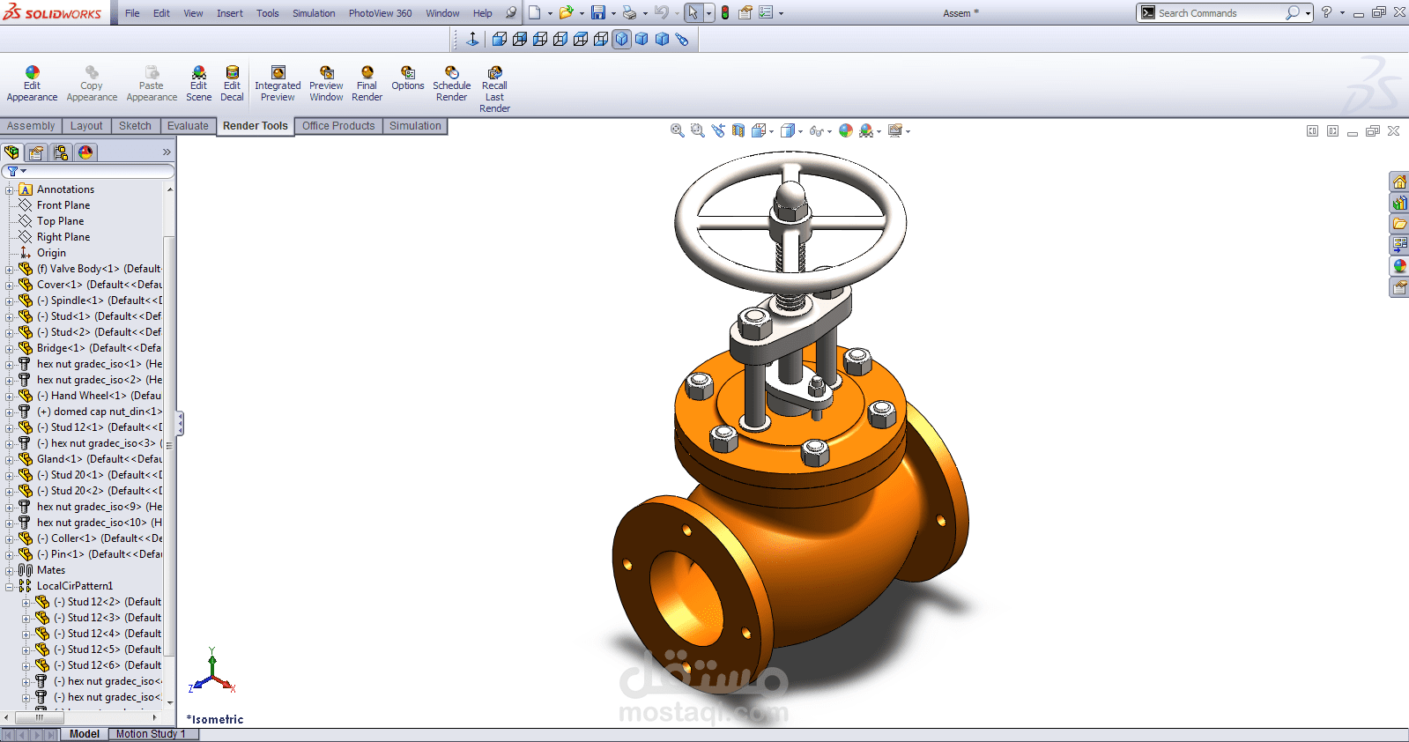Select the Edit Decal tool

[x=232, y=84]
